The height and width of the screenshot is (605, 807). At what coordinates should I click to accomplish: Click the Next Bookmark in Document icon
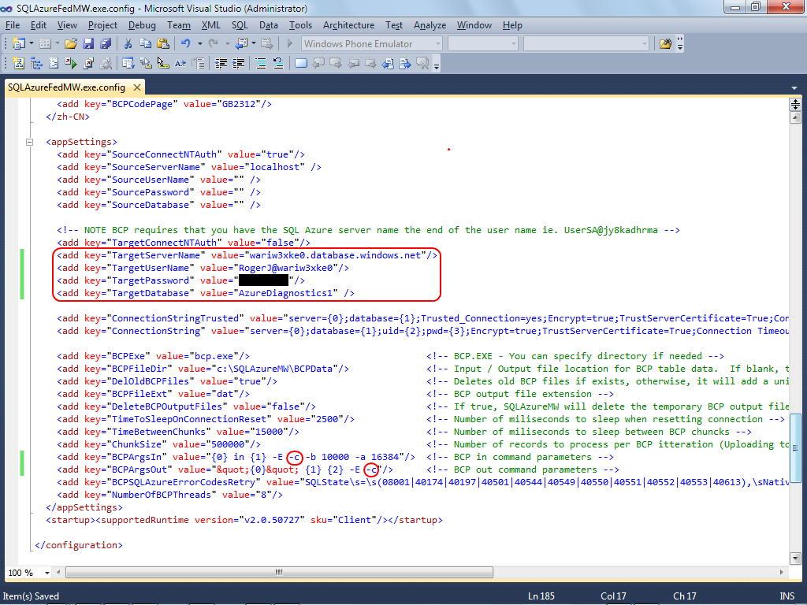pyautogui.click(x=406, y=63)
